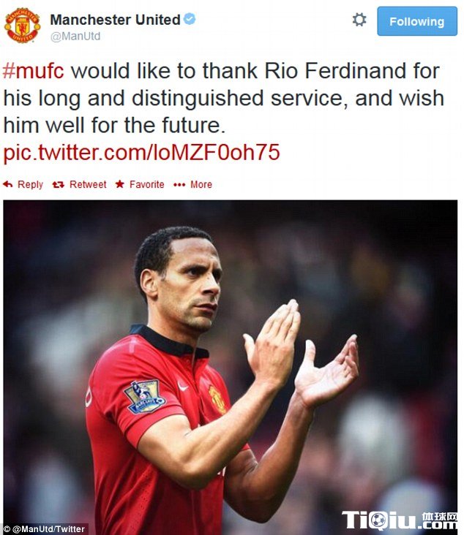Open the attached tweet photo
The width and height of the screenshot is (464, 535).
pyautogui.click(x=231, y=367)
